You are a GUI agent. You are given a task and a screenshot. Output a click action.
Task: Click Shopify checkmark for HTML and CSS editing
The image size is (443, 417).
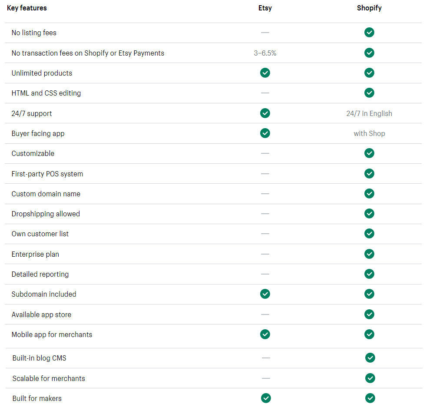pyautogui.click(x=369, y=93)
